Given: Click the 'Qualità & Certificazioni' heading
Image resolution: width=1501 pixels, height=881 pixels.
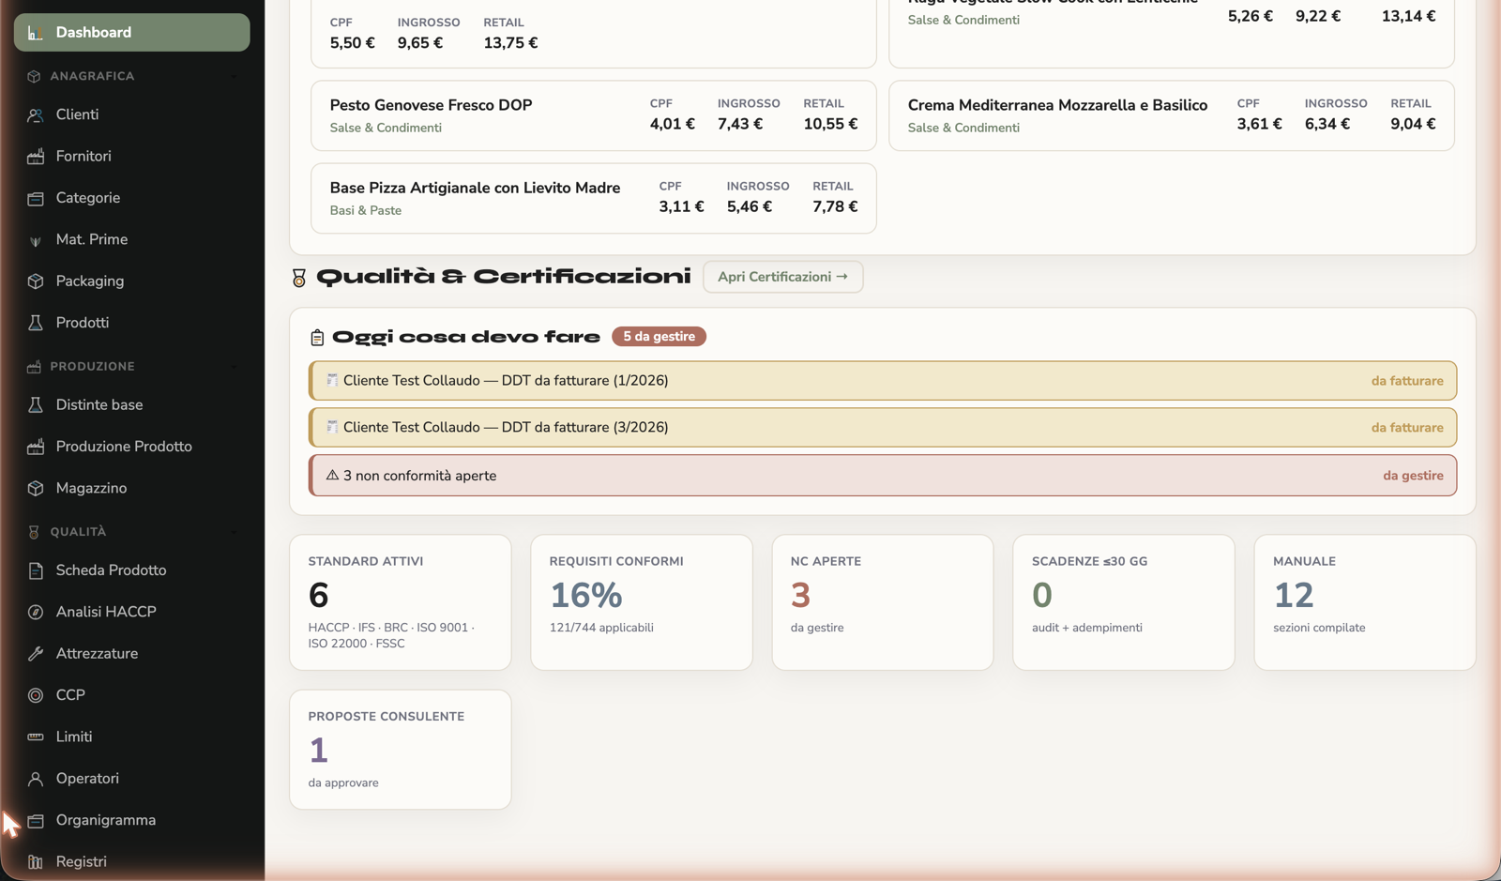Looking at the screenshot, I should pos(503,276).
